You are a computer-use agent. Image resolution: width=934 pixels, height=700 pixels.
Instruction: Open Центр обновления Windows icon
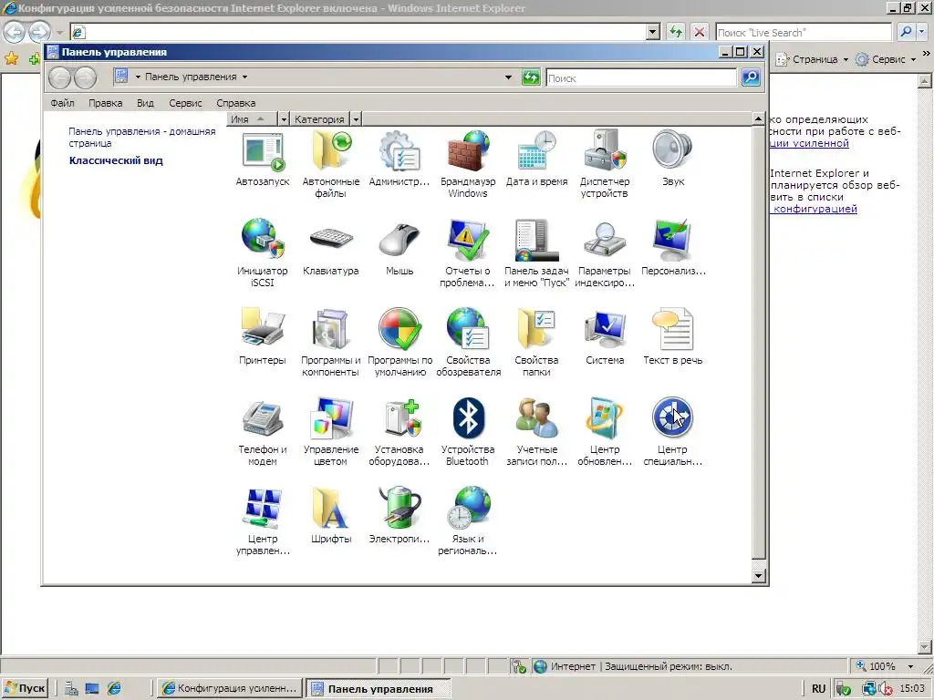coord(605,432)
